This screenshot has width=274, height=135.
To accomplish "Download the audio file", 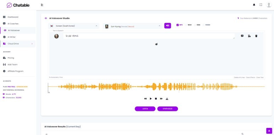I will (167, 99).
